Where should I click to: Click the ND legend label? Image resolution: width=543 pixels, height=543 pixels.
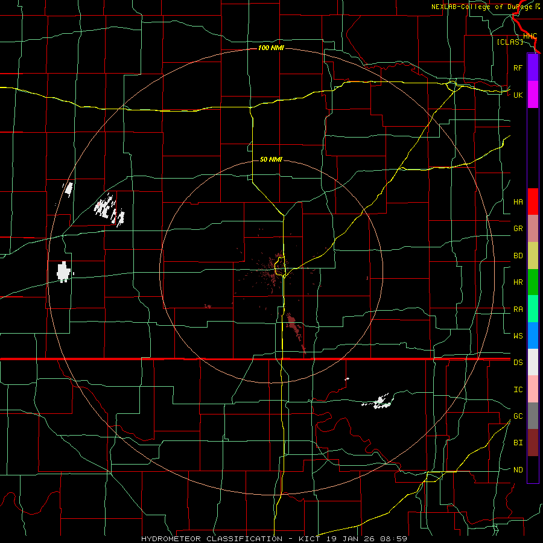point(518,470)
